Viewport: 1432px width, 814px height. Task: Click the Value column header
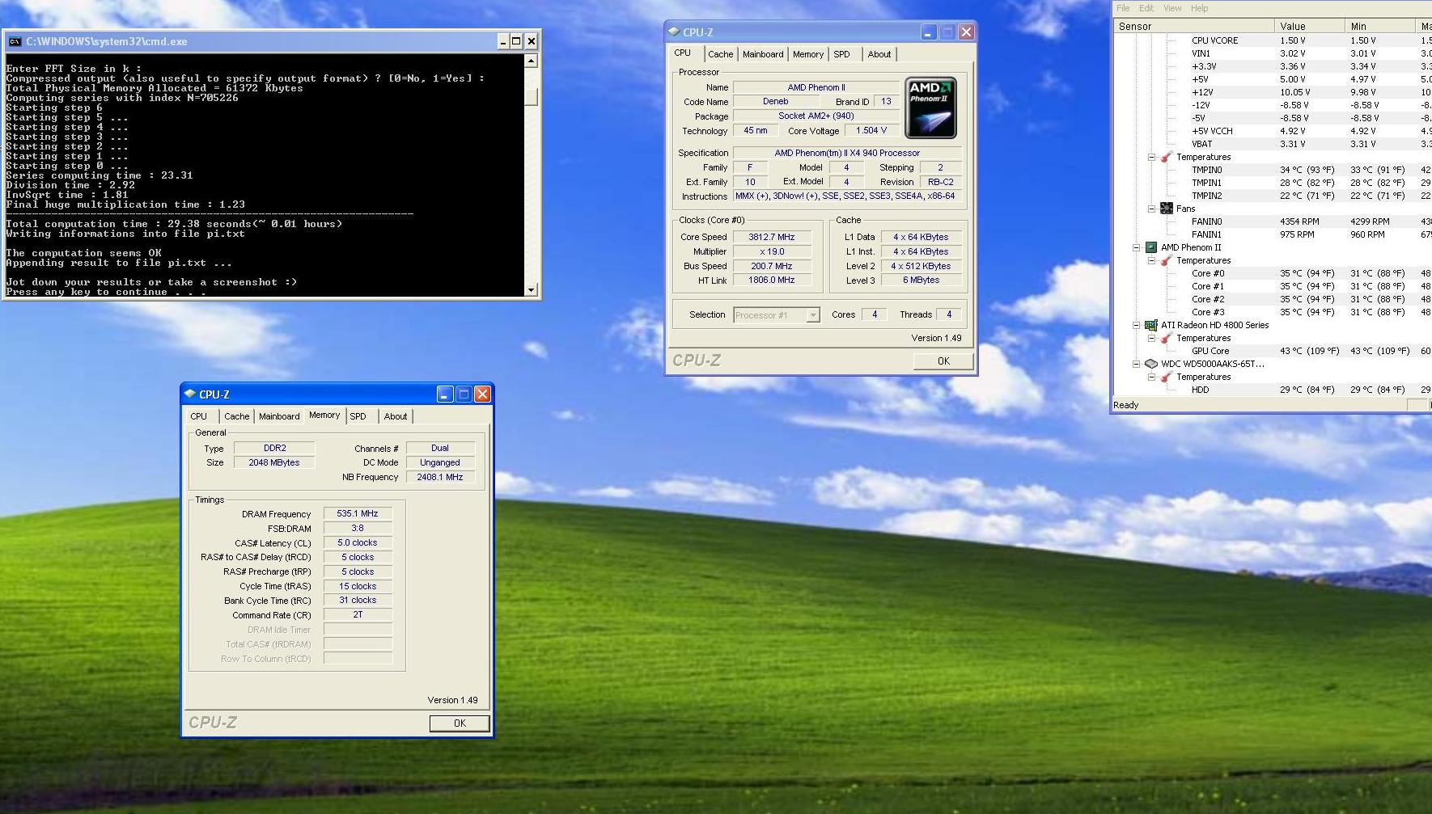pos(1309,27)
